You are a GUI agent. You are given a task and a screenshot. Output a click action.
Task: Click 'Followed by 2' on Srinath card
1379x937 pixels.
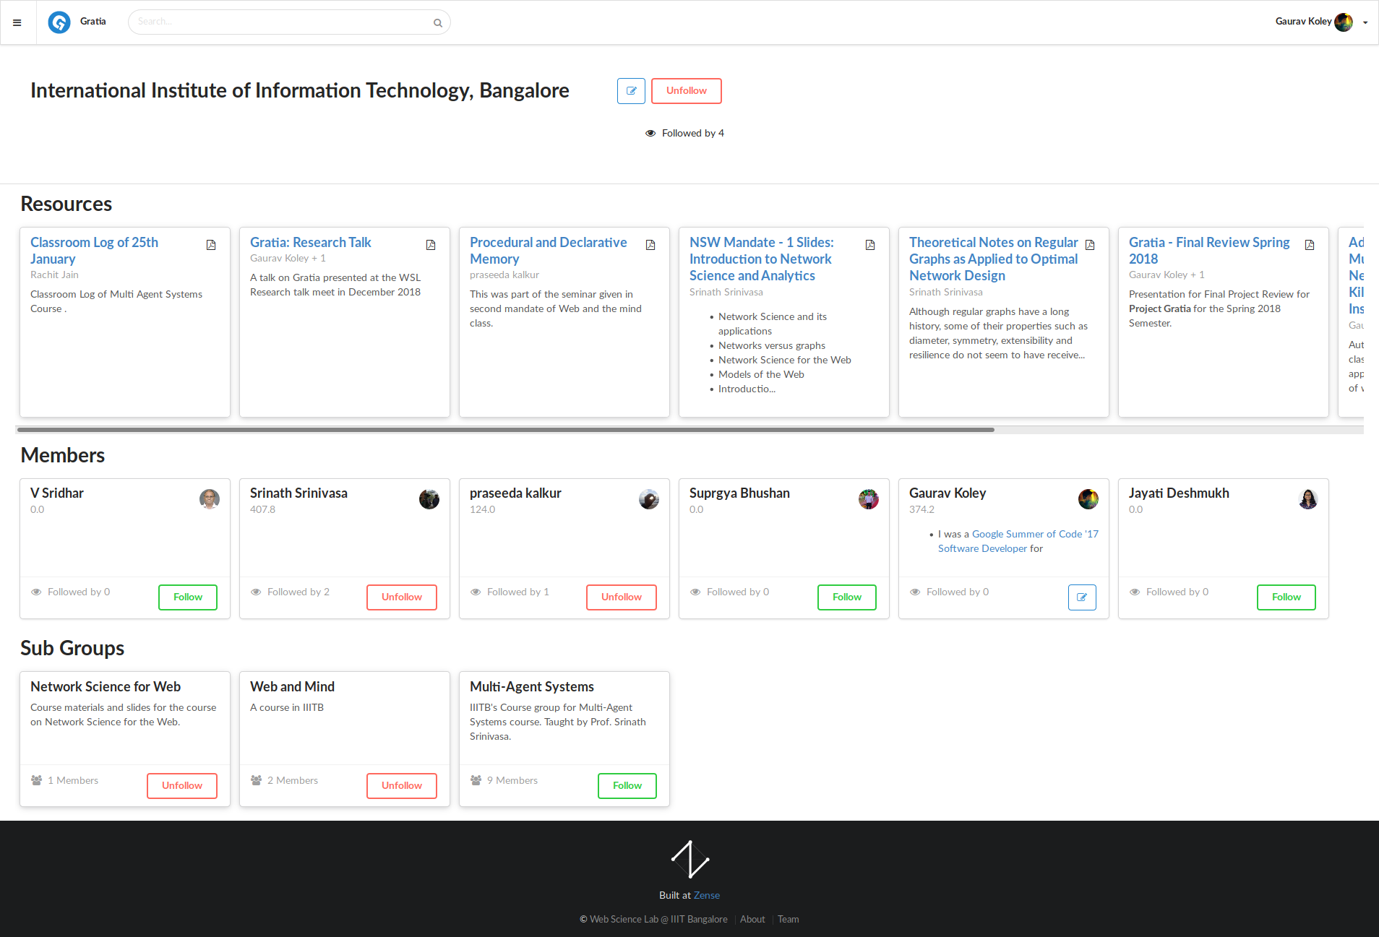[298, 592]
